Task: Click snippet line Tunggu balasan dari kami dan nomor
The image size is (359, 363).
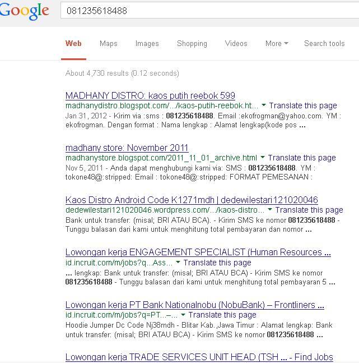Action: point(188,229)
